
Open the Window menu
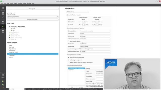click(29, 3)
